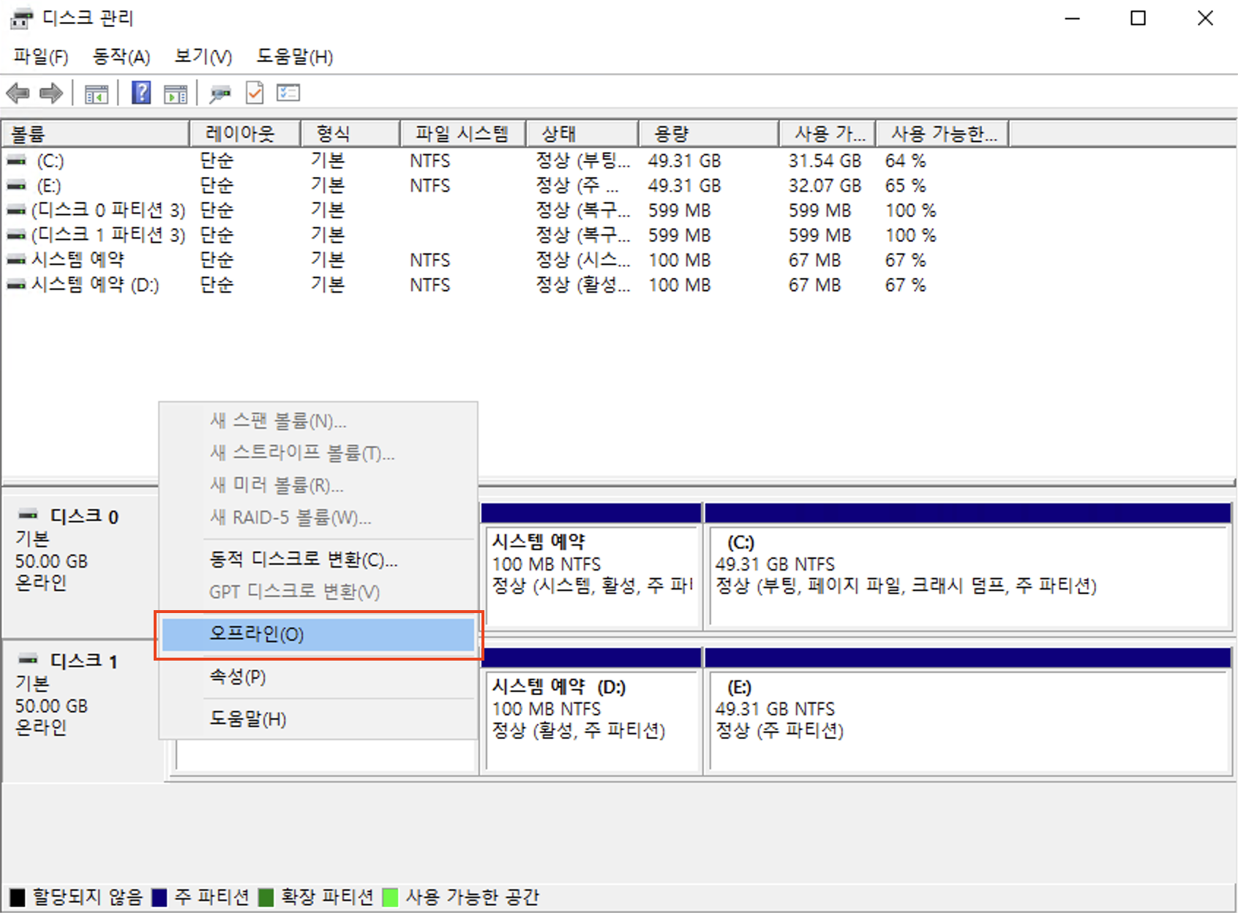Click the Forward arrow toolbar icon

click(50, 93)
